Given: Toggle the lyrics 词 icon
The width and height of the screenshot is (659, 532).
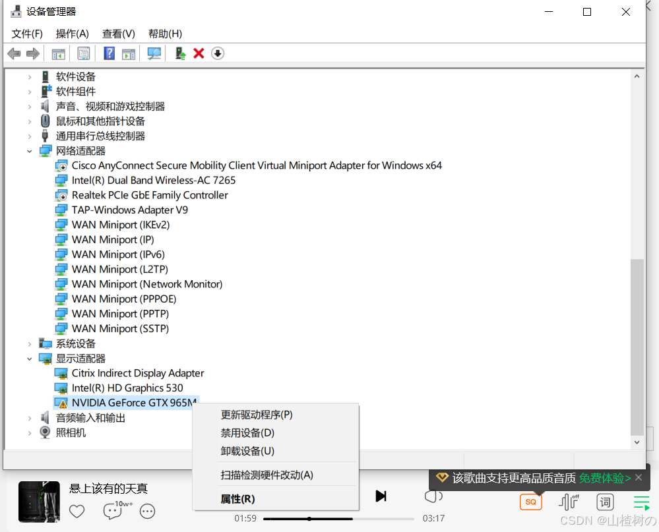Looking at the screenshot, I should click(x=605, y=502).
